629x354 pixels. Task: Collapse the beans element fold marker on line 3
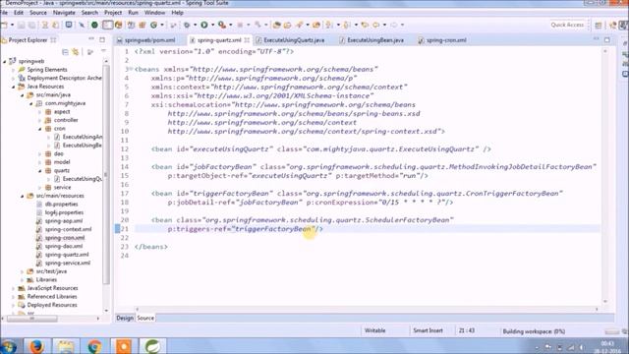pyautogui.click(x=131, y=69)
